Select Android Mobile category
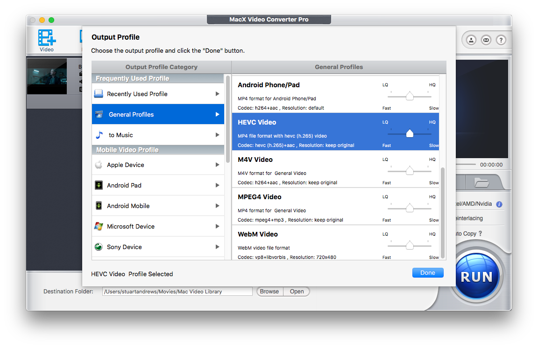538x348 pixels. point(158,206)
